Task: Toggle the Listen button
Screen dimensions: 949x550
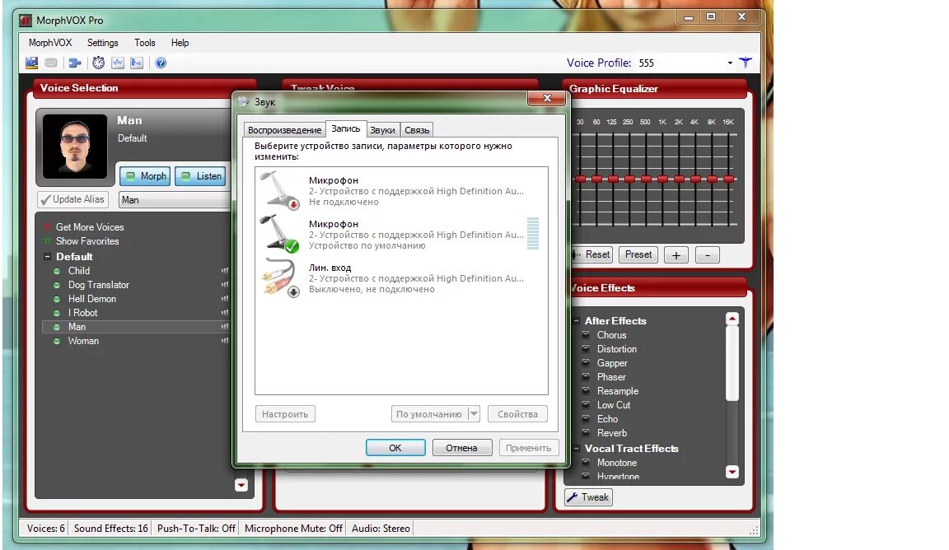Action: [x=200, y=176]
